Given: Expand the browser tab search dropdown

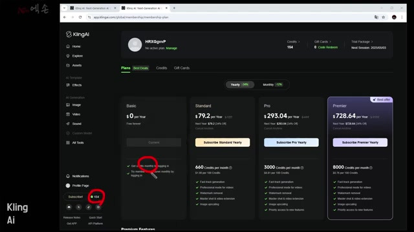Looking at the screenshot, I should [x=64, y=8].
